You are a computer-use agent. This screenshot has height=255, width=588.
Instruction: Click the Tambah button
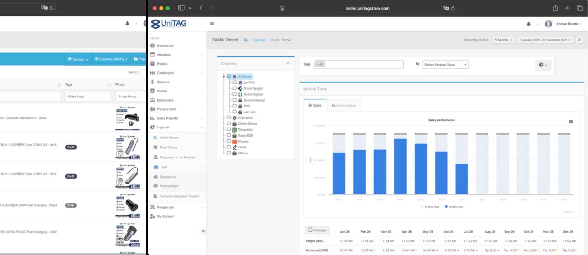pos(78,59)
